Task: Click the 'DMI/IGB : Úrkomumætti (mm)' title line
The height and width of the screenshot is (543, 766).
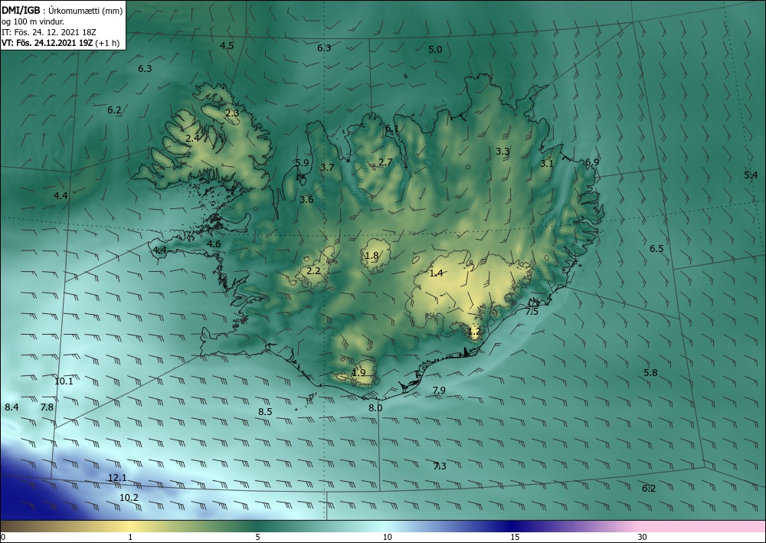Action: tap(62, 9)
